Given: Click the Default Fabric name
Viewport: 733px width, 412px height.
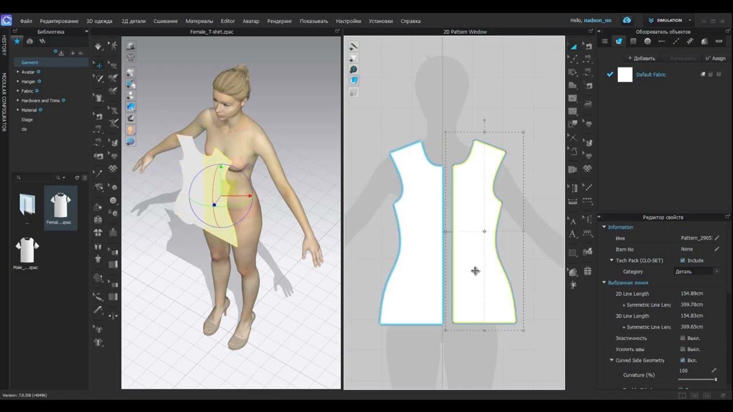Looking at the screenshot, I should pos(651,74).
